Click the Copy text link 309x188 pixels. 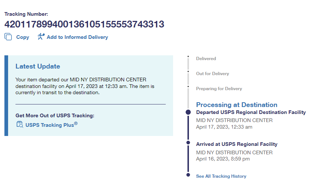point(22,37)
